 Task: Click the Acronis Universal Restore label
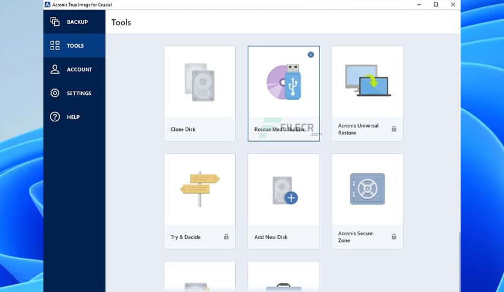pyautogui.click(x=358, y=129)
